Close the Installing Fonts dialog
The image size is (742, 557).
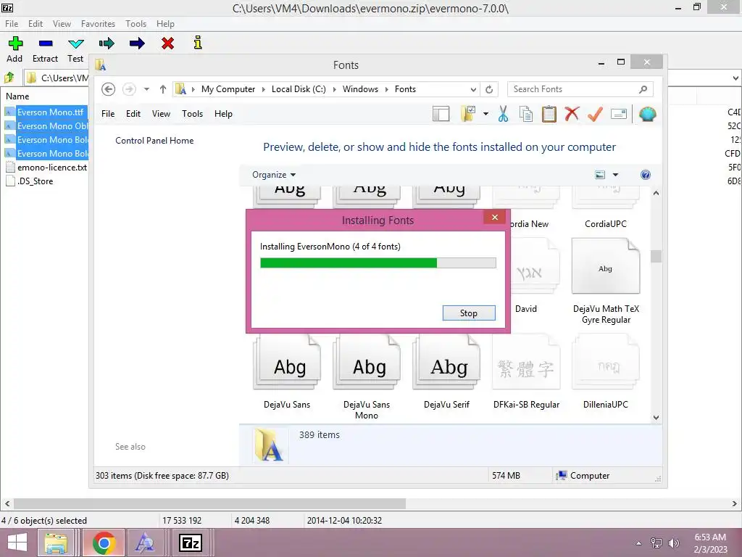click(494, 218)
